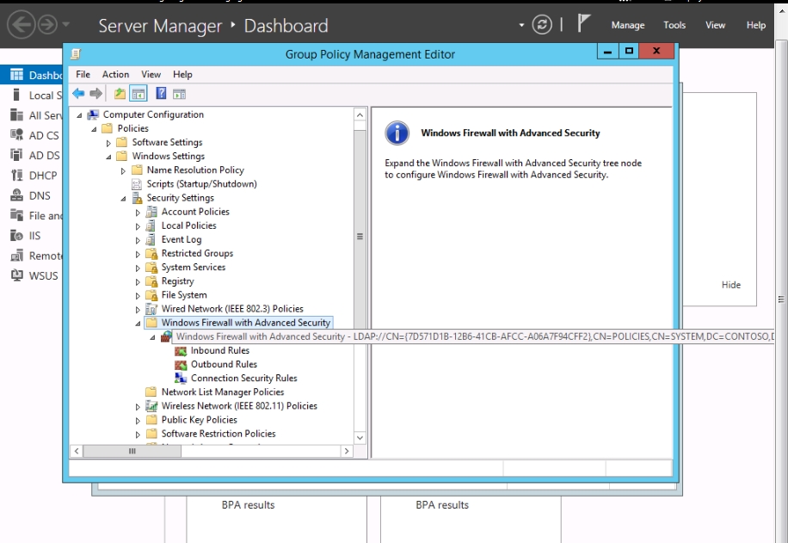Viewport: 788px width, 543px height.
Task: Go forward using Server Manager forward arrow
Action: pyautogui.click(x=48, y=25)
